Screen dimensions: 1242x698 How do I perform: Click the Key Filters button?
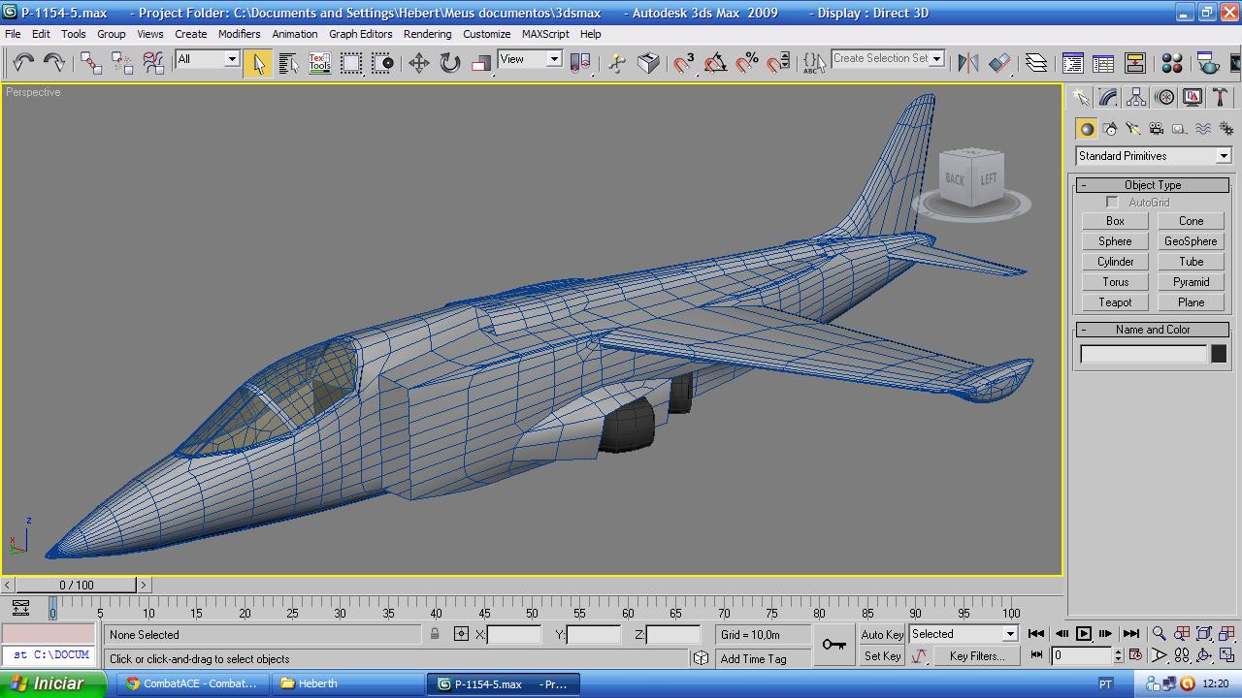[x=976, y=656]
